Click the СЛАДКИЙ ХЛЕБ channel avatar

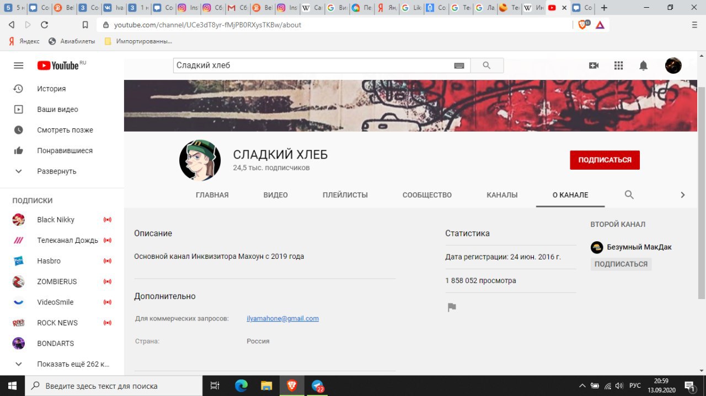point(200,160)
